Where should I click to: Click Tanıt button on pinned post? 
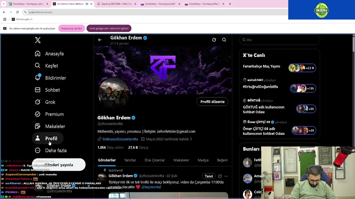209,176
